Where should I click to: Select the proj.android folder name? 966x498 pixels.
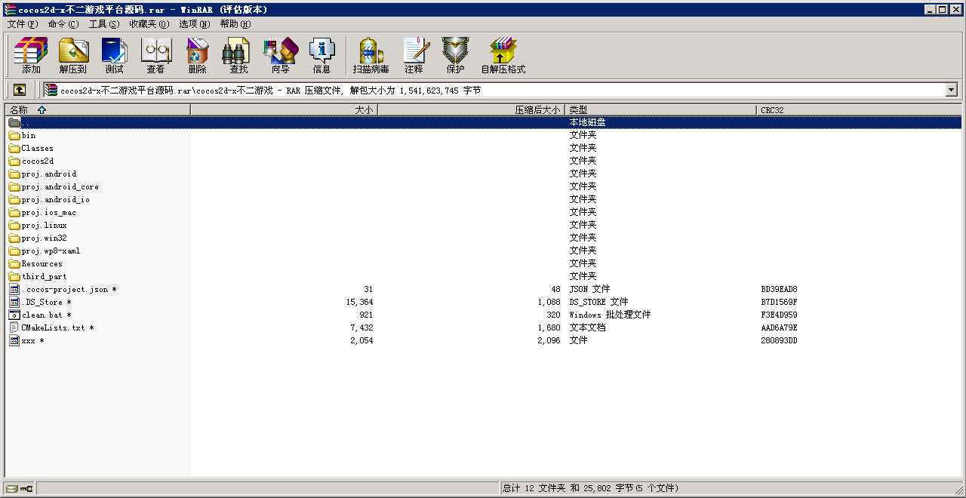click(49, 174)
